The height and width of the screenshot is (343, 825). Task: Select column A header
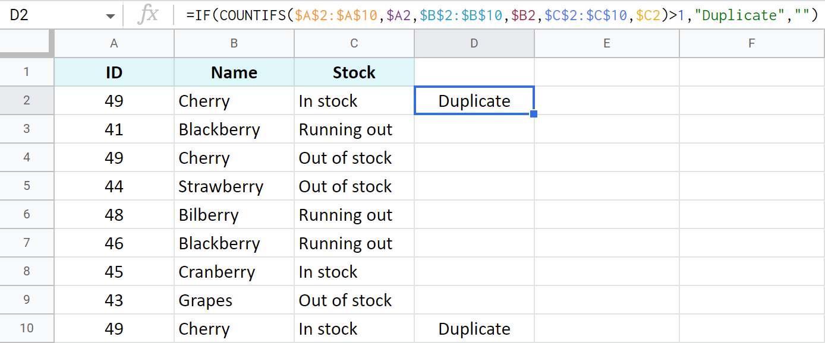coord(114,43)
